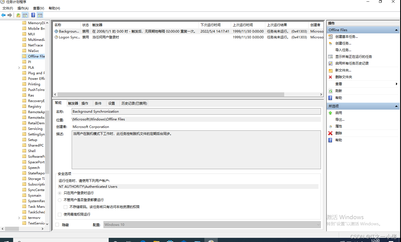
Task: Click Export (导出) in actions pane
Action: 340,120
